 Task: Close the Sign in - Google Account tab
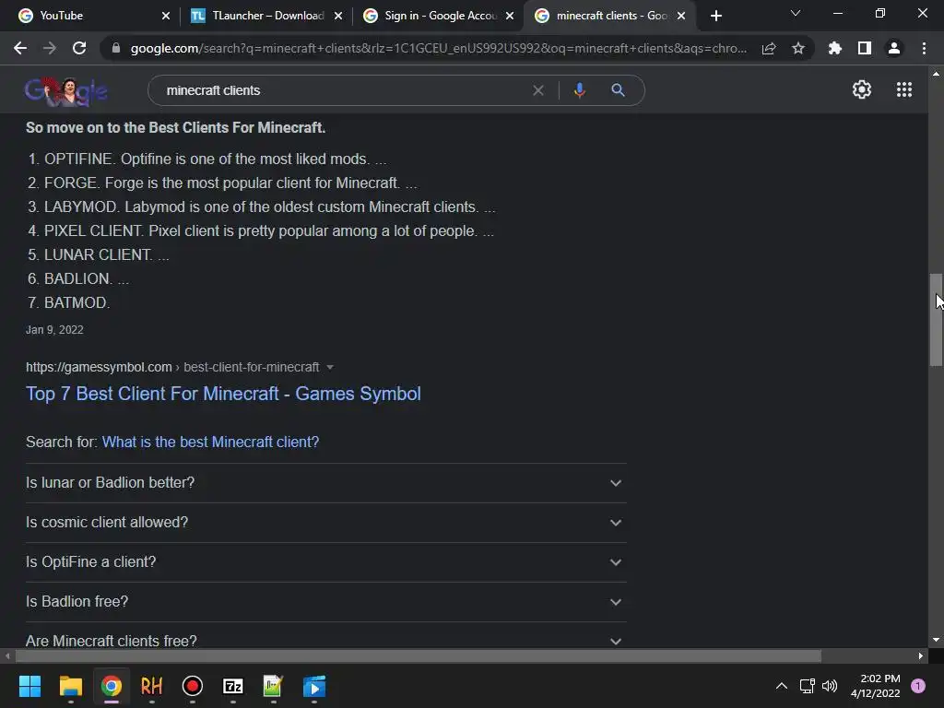pos(510,16)
